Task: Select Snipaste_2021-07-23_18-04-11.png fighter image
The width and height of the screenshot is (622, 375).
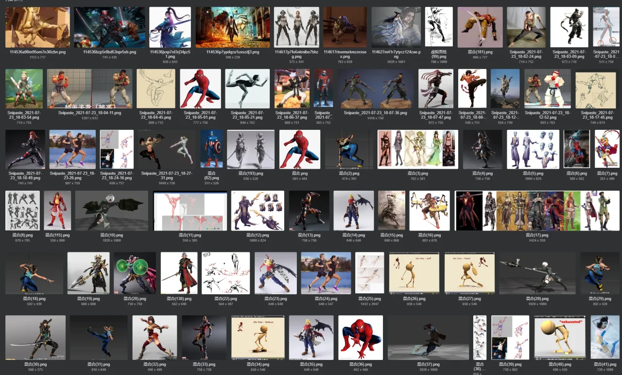Action: 89,89
